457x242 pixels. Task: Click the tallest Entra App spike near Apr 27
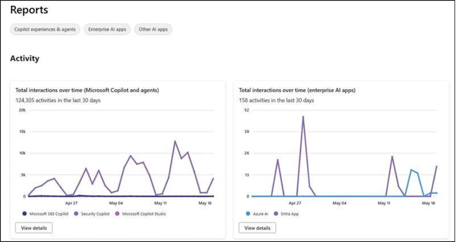(303, 116)
